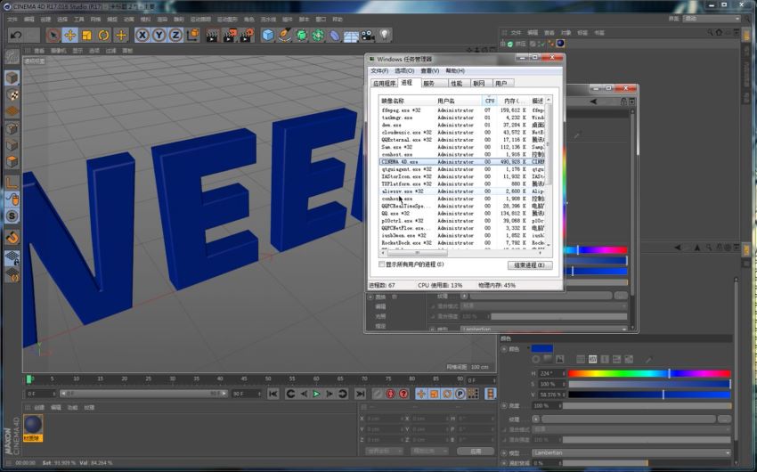Click the Render View clapperboard icon

click(213, 35)
